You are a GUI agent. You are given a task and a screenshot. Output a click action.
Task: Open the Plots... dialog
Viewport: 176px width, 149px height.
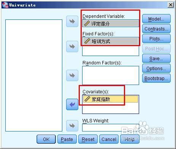(x=156, y=38)
